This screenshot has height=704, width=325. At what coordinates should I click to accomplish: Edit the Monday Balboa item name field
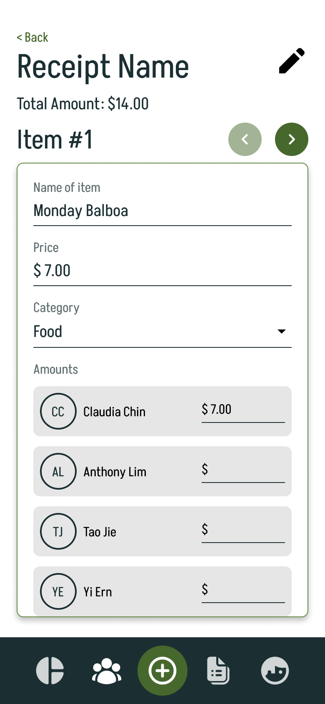[x=162, y=211]
